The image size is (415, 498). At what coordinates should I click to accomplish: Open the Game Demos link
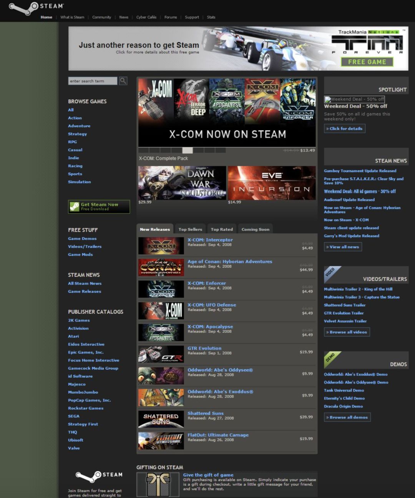[82, 239]
